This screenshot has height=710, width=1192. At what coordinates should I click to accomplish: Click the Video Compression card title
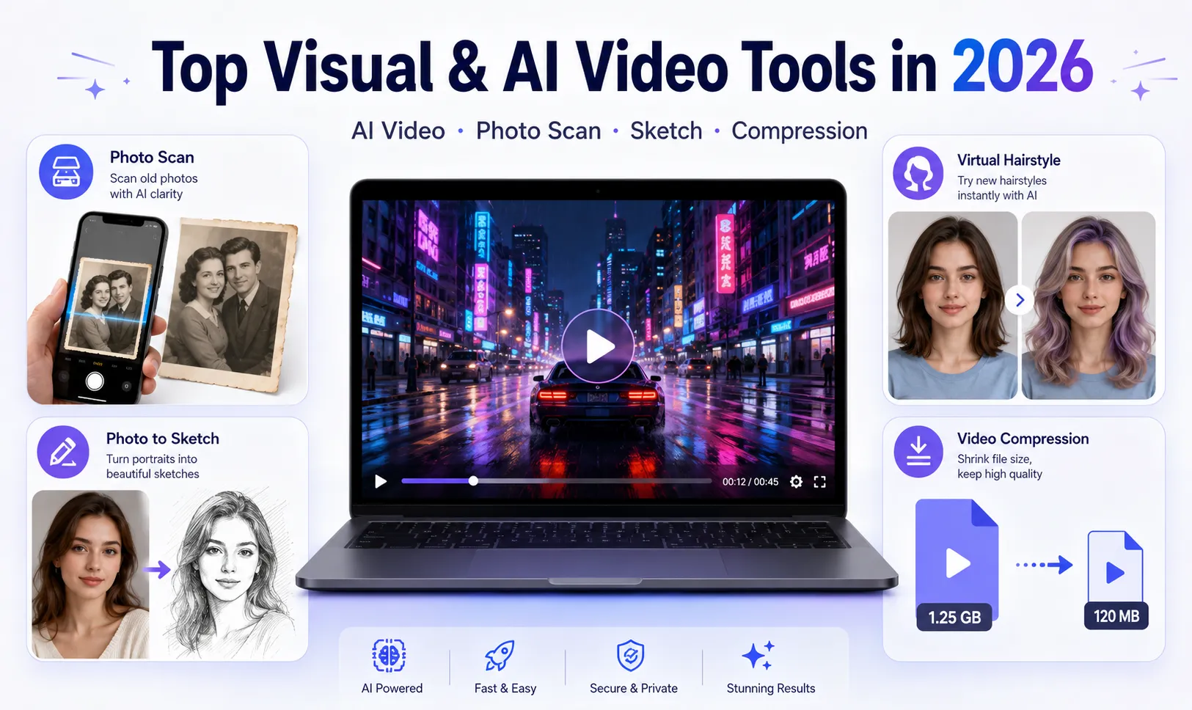tap(1023, 439)
